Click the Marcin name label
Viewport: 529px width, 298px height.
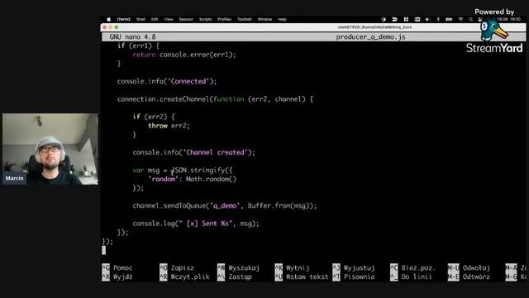coord(15,178)
